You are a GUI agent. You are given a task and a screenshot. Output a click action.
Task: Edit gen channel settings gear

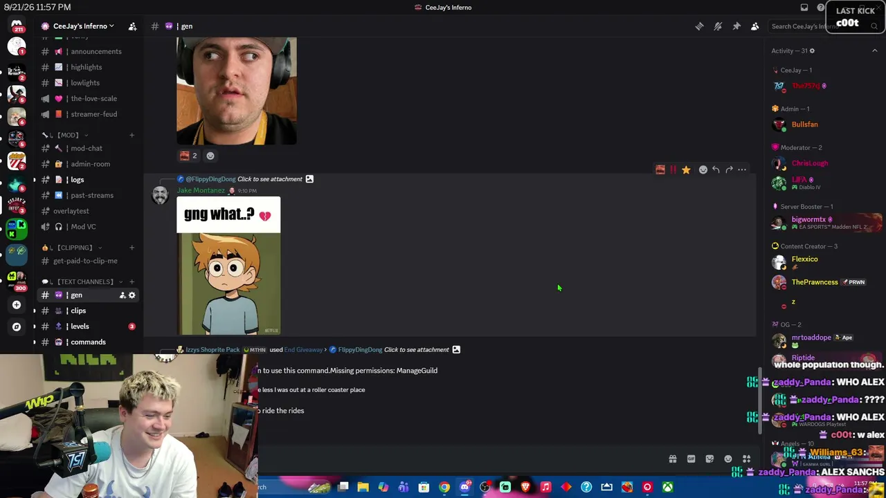pos(132,295)
